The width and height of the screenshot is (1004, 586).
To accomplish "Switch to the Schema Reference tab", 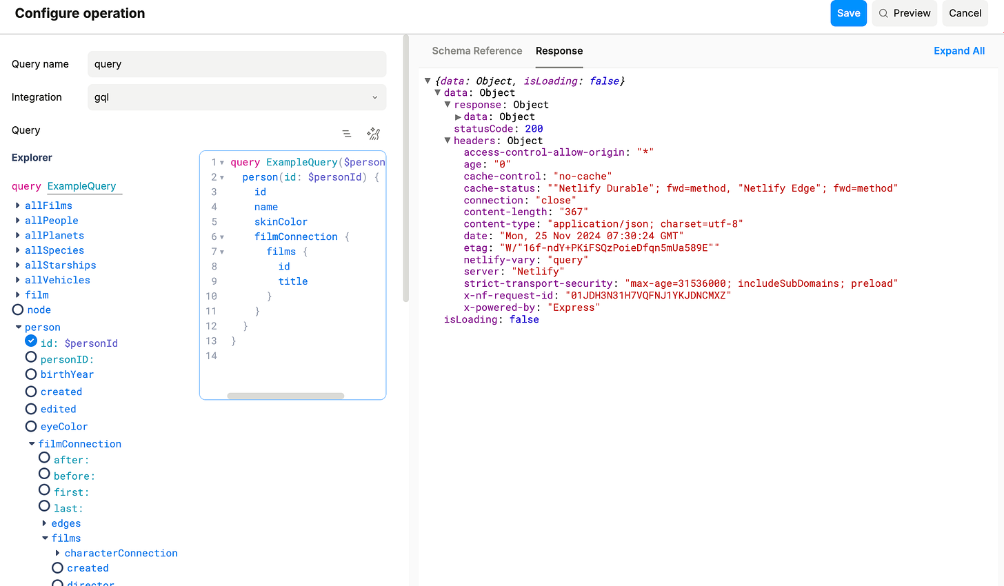I will [477, 51].
